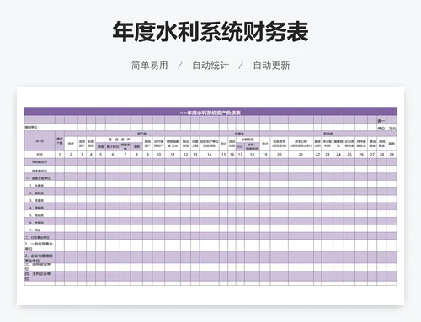Click the tagline text 简单易用
Image resolution: width=421 pixels, height=322 pixels.
pos(150,66)
